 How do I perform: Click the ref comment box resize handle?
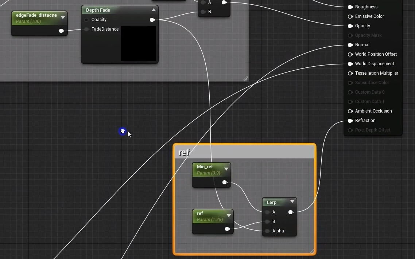312,251
